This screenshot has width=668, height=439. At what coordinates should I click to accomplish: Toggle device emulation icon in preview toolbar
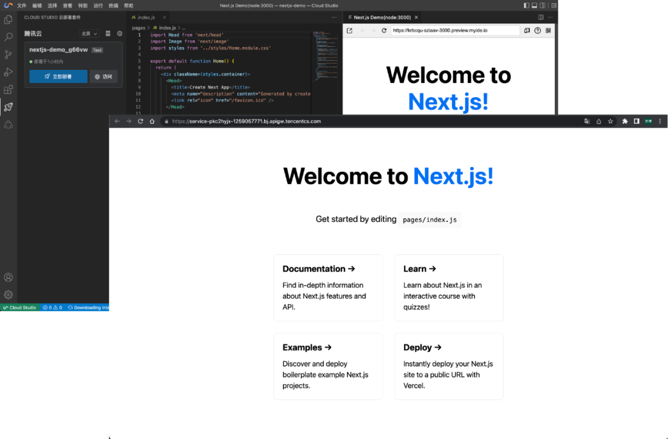[527, 31]
